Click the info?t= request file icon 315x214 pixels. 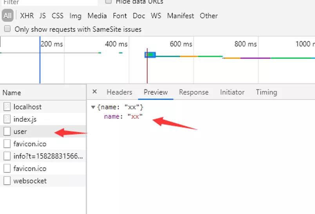7,156
